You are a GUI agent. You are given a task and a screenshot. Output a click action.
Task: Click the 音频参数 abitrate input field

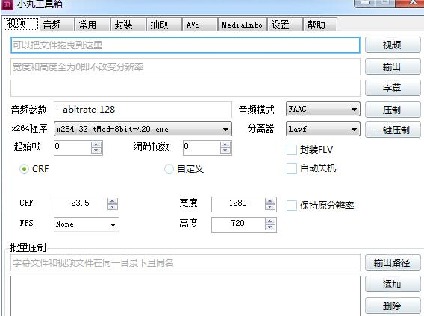143,110
